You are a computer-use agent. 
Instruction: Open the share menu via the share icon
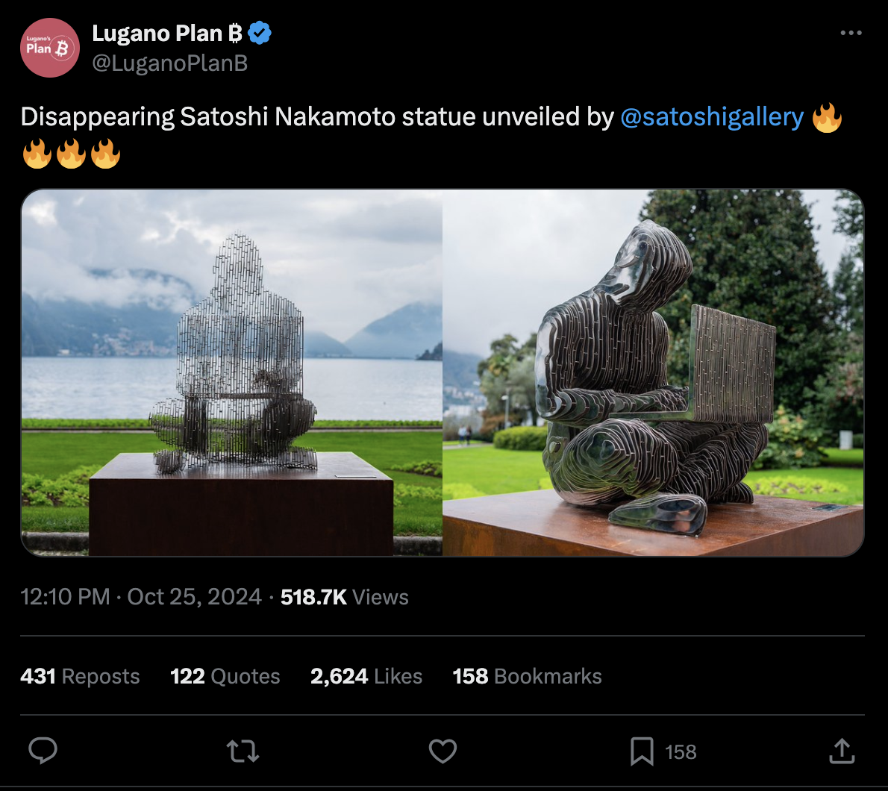click(x=842, y=751)
